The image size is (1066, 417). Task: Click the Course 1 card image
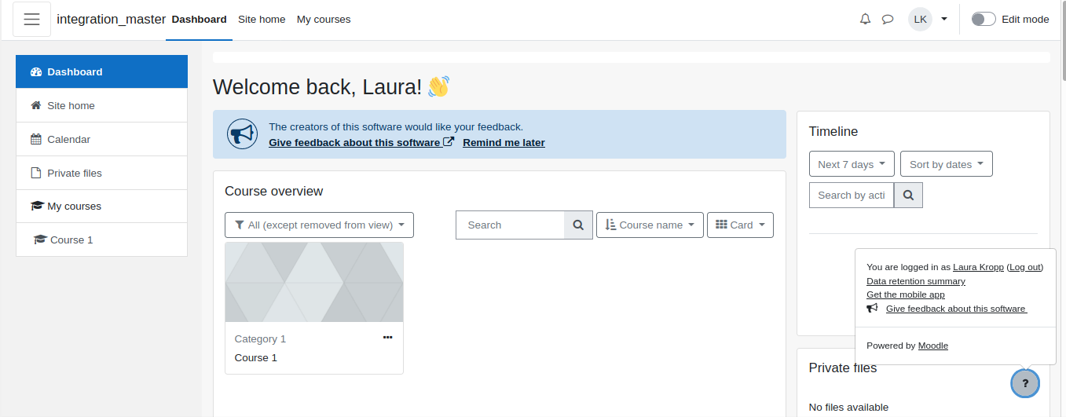[314, 282]
